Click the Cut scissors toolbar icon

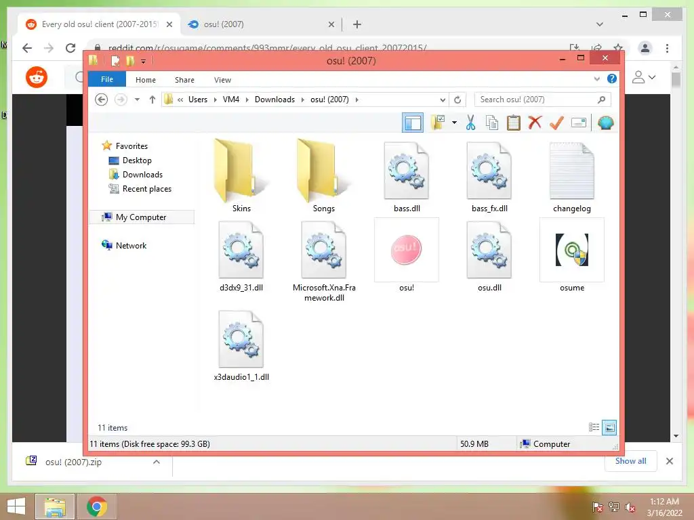[470, 123]
